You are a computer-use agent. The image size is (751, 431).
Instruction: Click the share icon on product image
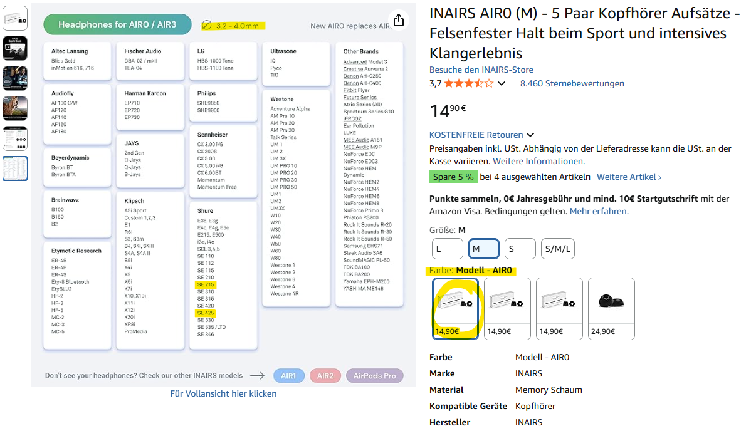tap(399, 20)
